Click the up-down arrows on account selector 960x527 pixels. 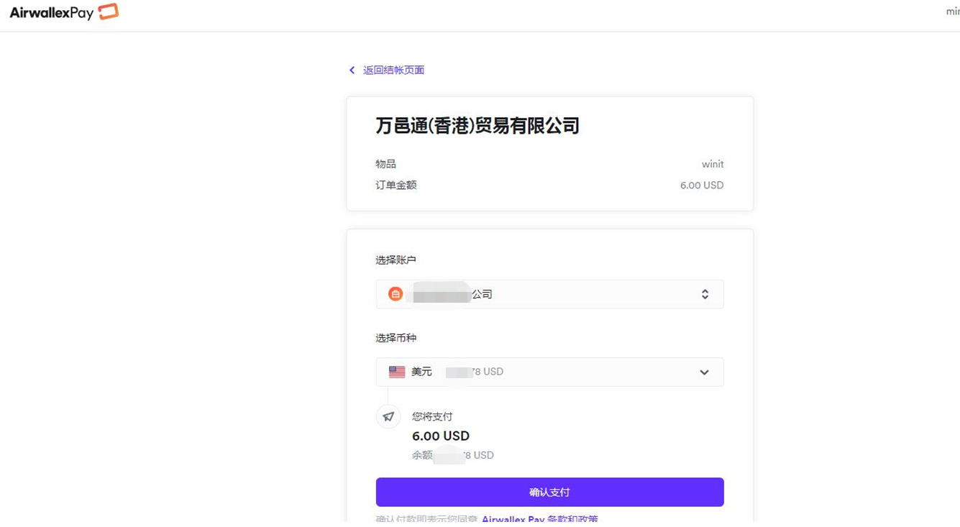tap(705, 294)
